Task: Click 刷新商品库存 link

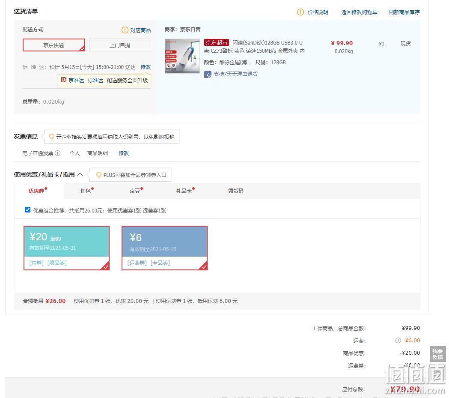Action: 404,12
